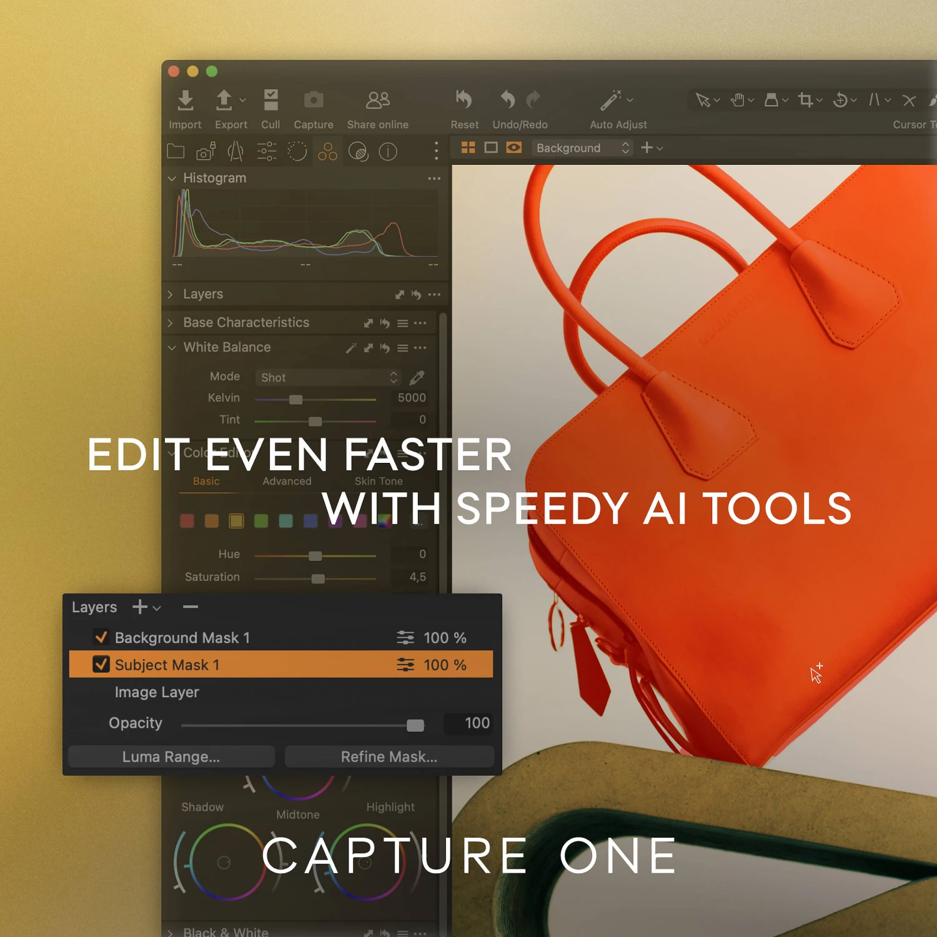Click the Luma Range... button

pyautogui.click(x=171, y=756)
